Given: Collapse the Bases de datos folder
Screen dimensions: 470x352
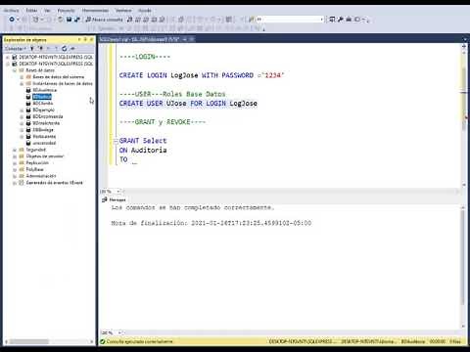Looking at the screenshot, I should (15, 70).
